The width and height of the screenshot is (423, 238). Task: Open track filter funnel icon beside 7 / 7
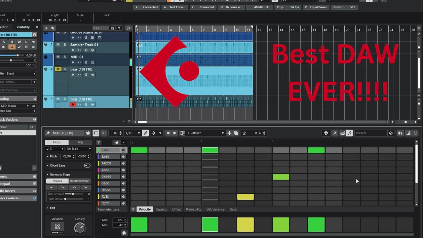[x=119, y=28]
